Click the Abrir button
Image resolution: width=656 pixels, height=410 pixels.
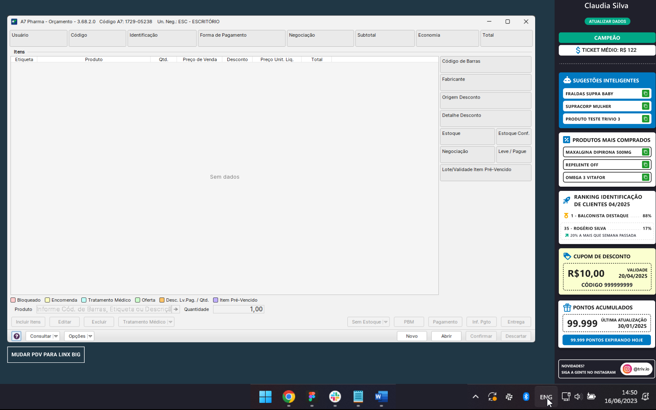point(446,336)
